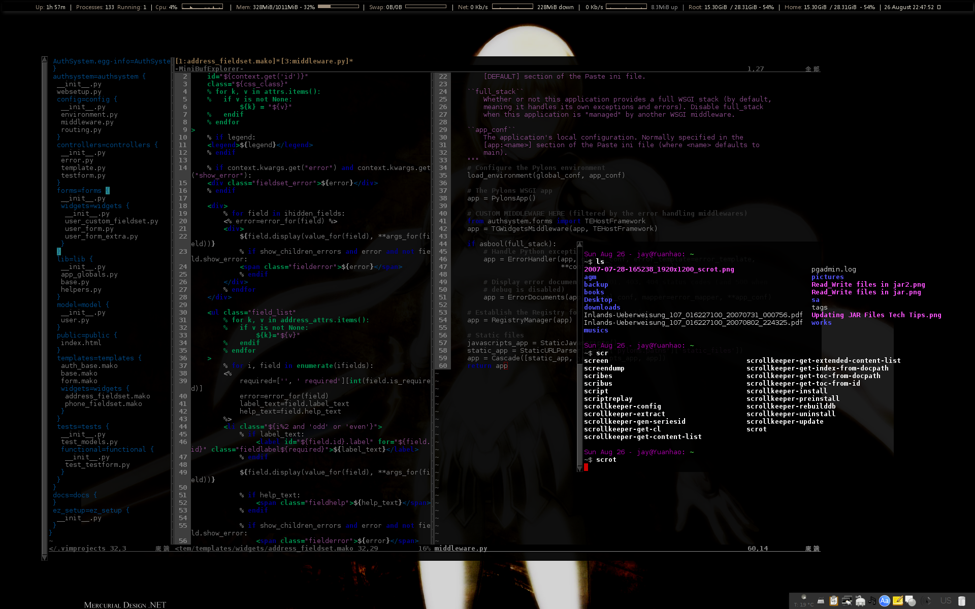
Task: Click the network monitors tray icon
Action: pos(847,601)
